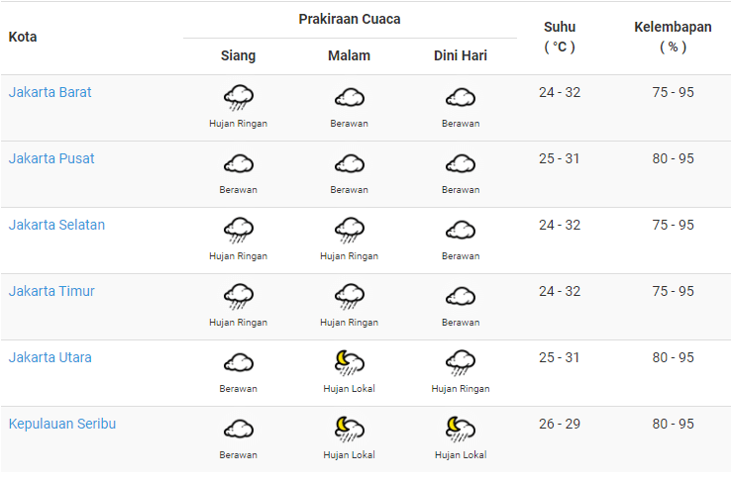The height and width of the screenshot is (481, 731).
Task: Open the Jakarta Pusat city link
Action: pyautogui.click(x=52, y=158)
